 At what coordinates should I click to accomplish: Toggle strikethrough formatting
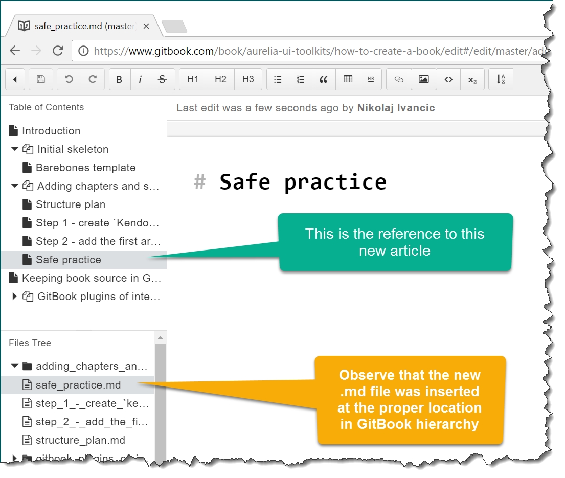tap(162, 79)
